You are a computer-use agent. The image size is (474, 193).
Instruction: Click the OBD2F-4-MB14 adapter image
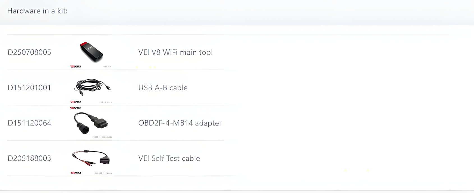pyautogui.click(x=91, y=123)
